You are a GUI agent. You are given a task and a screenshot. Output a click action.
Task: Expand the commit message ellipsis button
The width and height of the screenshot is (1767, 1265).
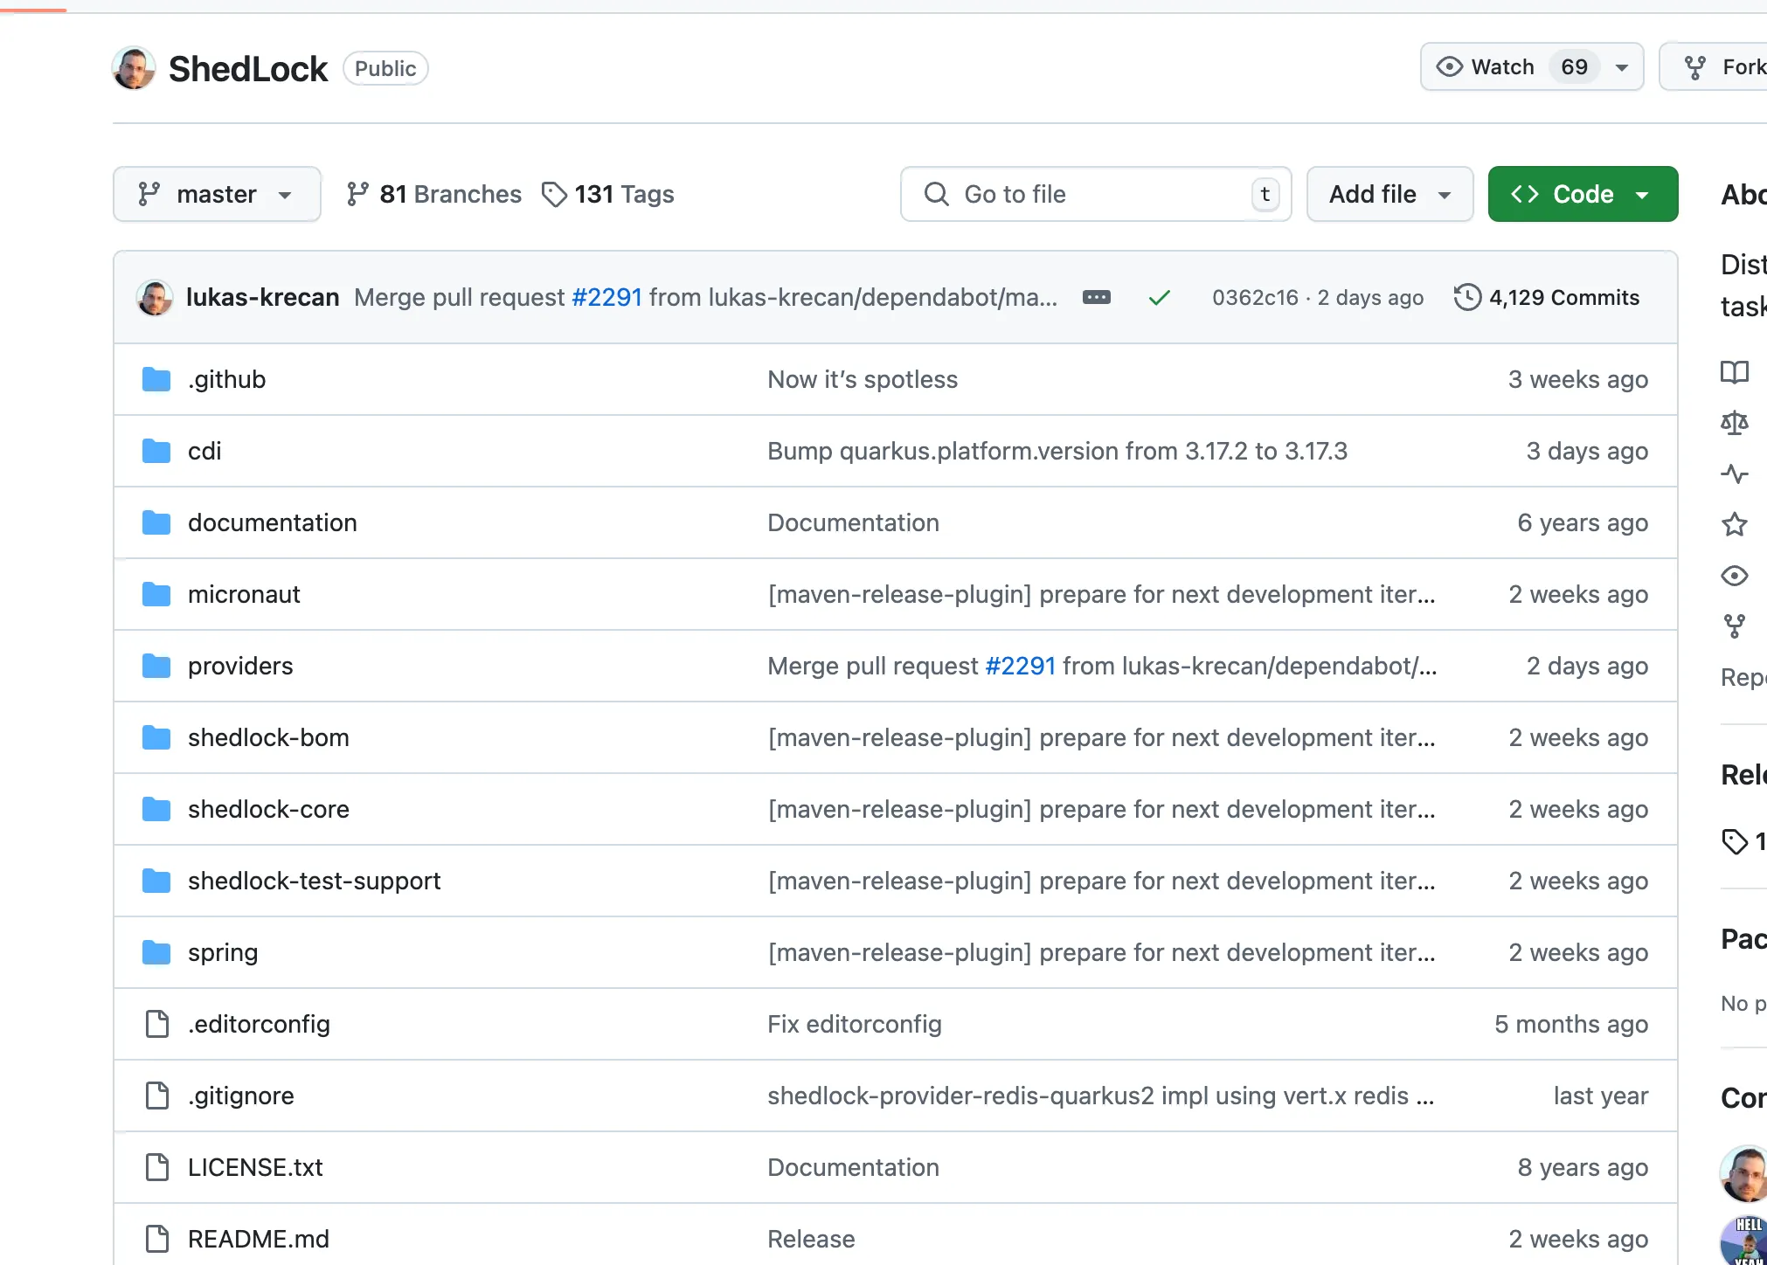(x=1097, y=298)
